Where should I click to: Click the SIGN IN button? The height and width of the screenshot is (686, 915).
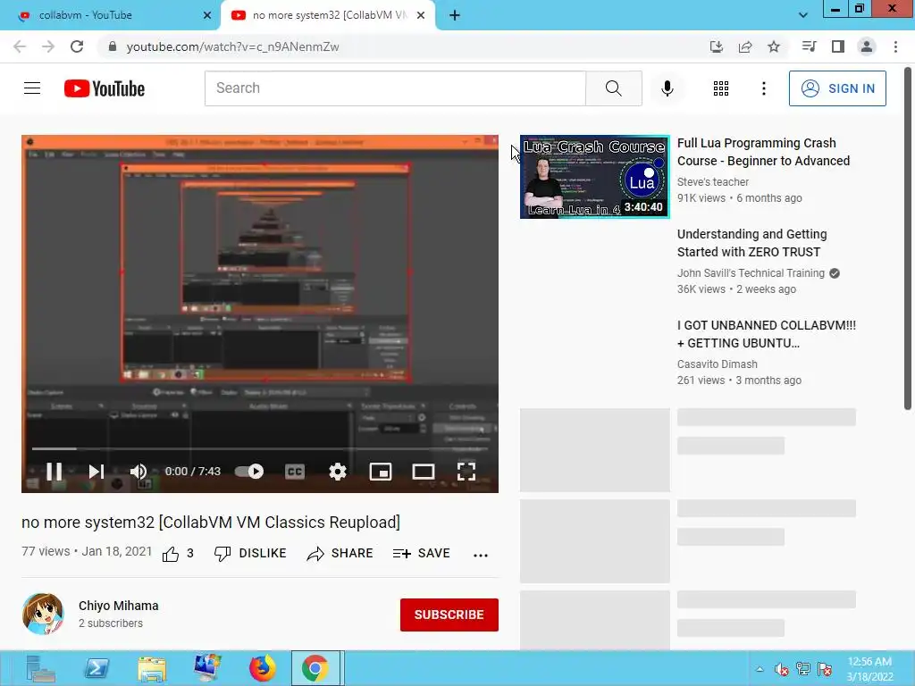pyautogui.click(x=837, y=88)
